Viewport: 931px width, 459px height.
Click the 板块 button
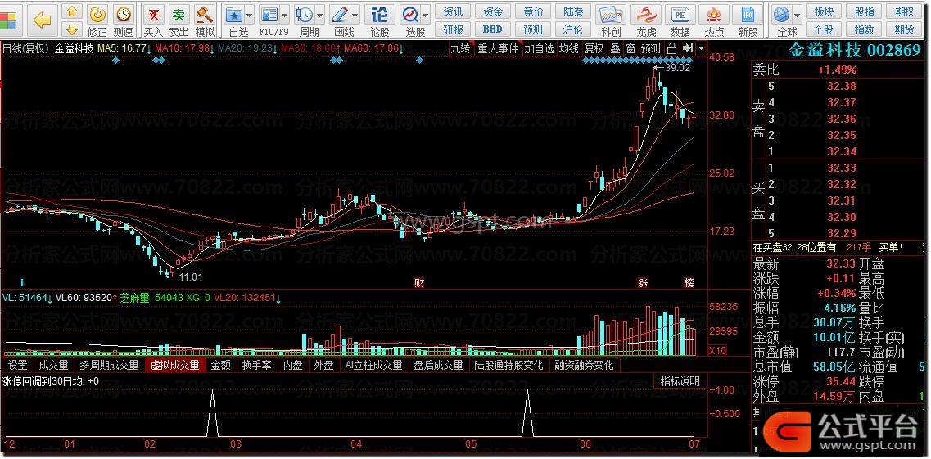click(x=824, y=11)
